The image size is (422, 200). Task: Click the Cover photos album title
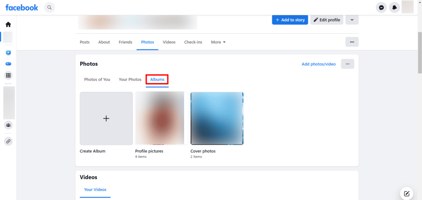point(203,151)
